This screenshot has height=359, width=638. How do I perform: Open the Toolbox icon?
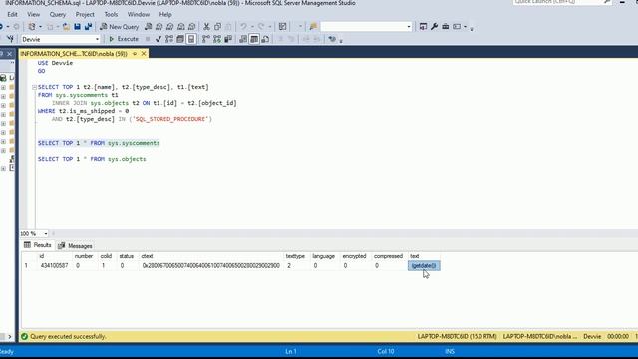coord(446,27)
